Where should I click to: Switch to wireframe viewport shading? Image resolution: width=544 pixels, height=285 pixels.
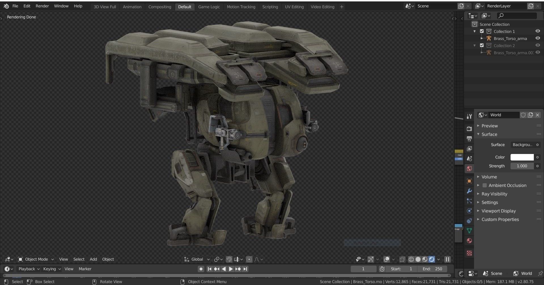(411, 259)
